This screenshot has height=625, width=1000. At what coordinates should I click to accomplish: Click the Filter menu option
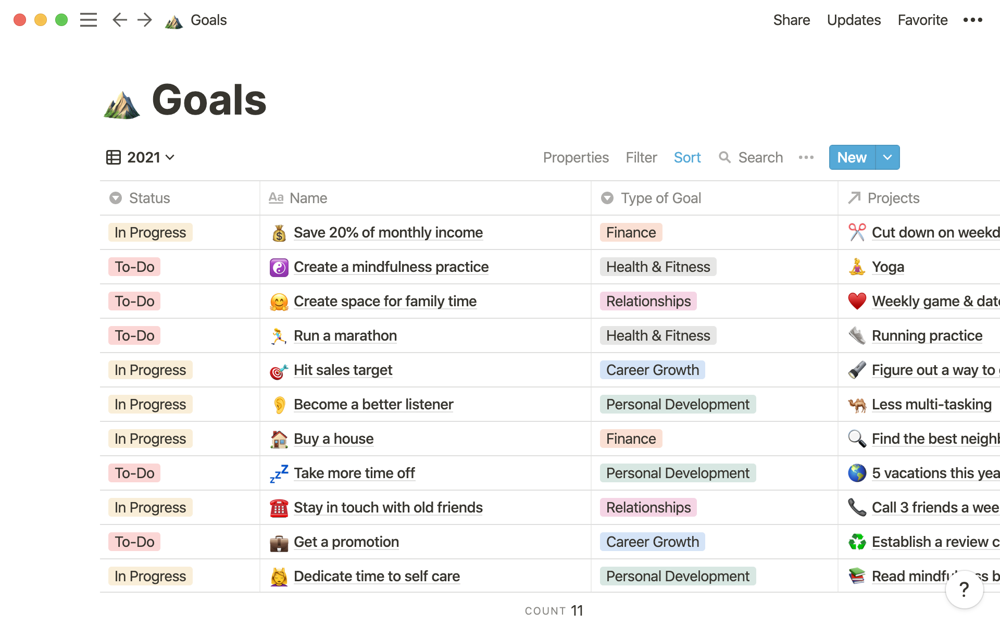(x=641, y=157)
